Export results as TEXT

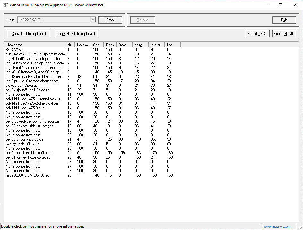click(257, 34)
